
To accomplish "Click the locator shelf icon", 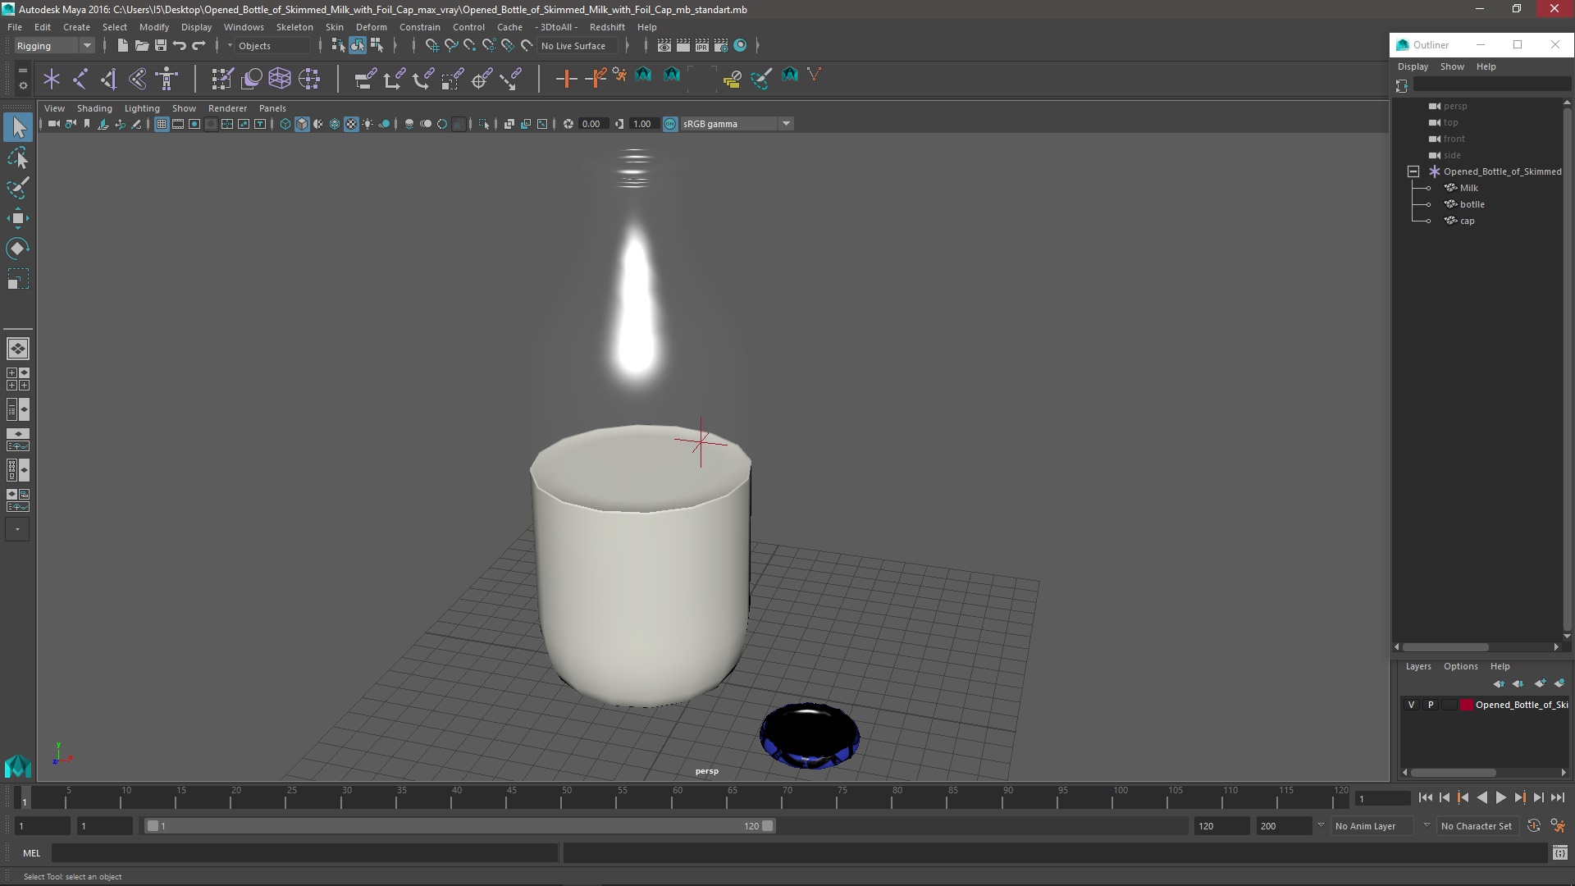I will [x=52, y=79].
